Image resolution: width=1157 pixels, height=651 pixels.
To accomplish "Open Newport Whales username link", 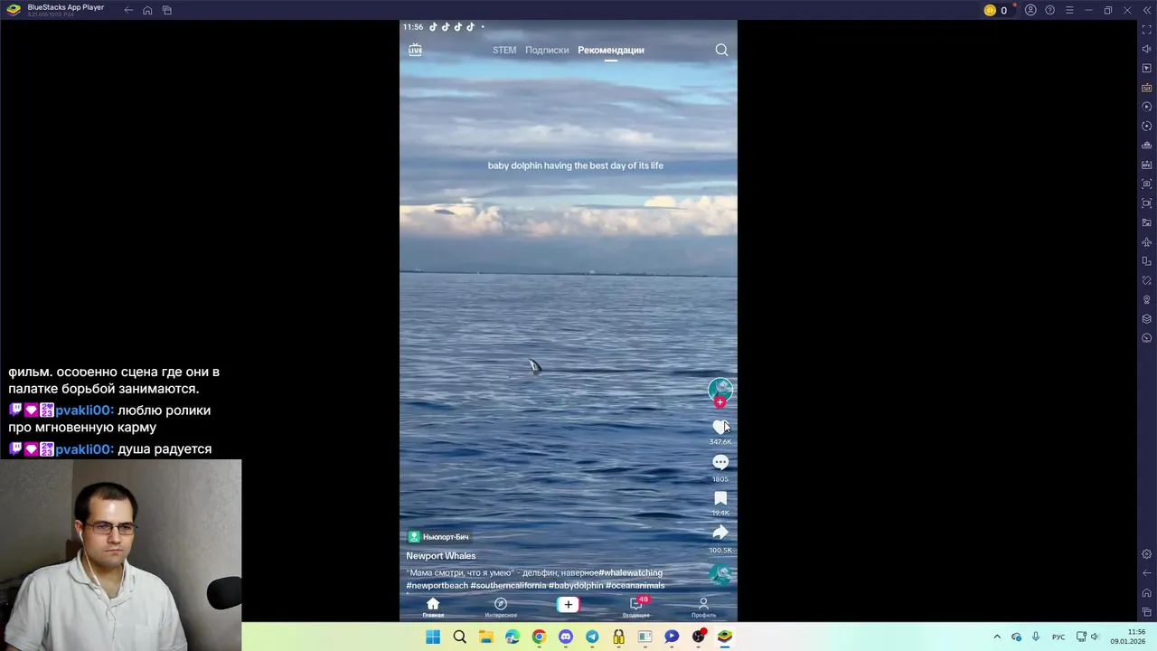I will [440, 556].
